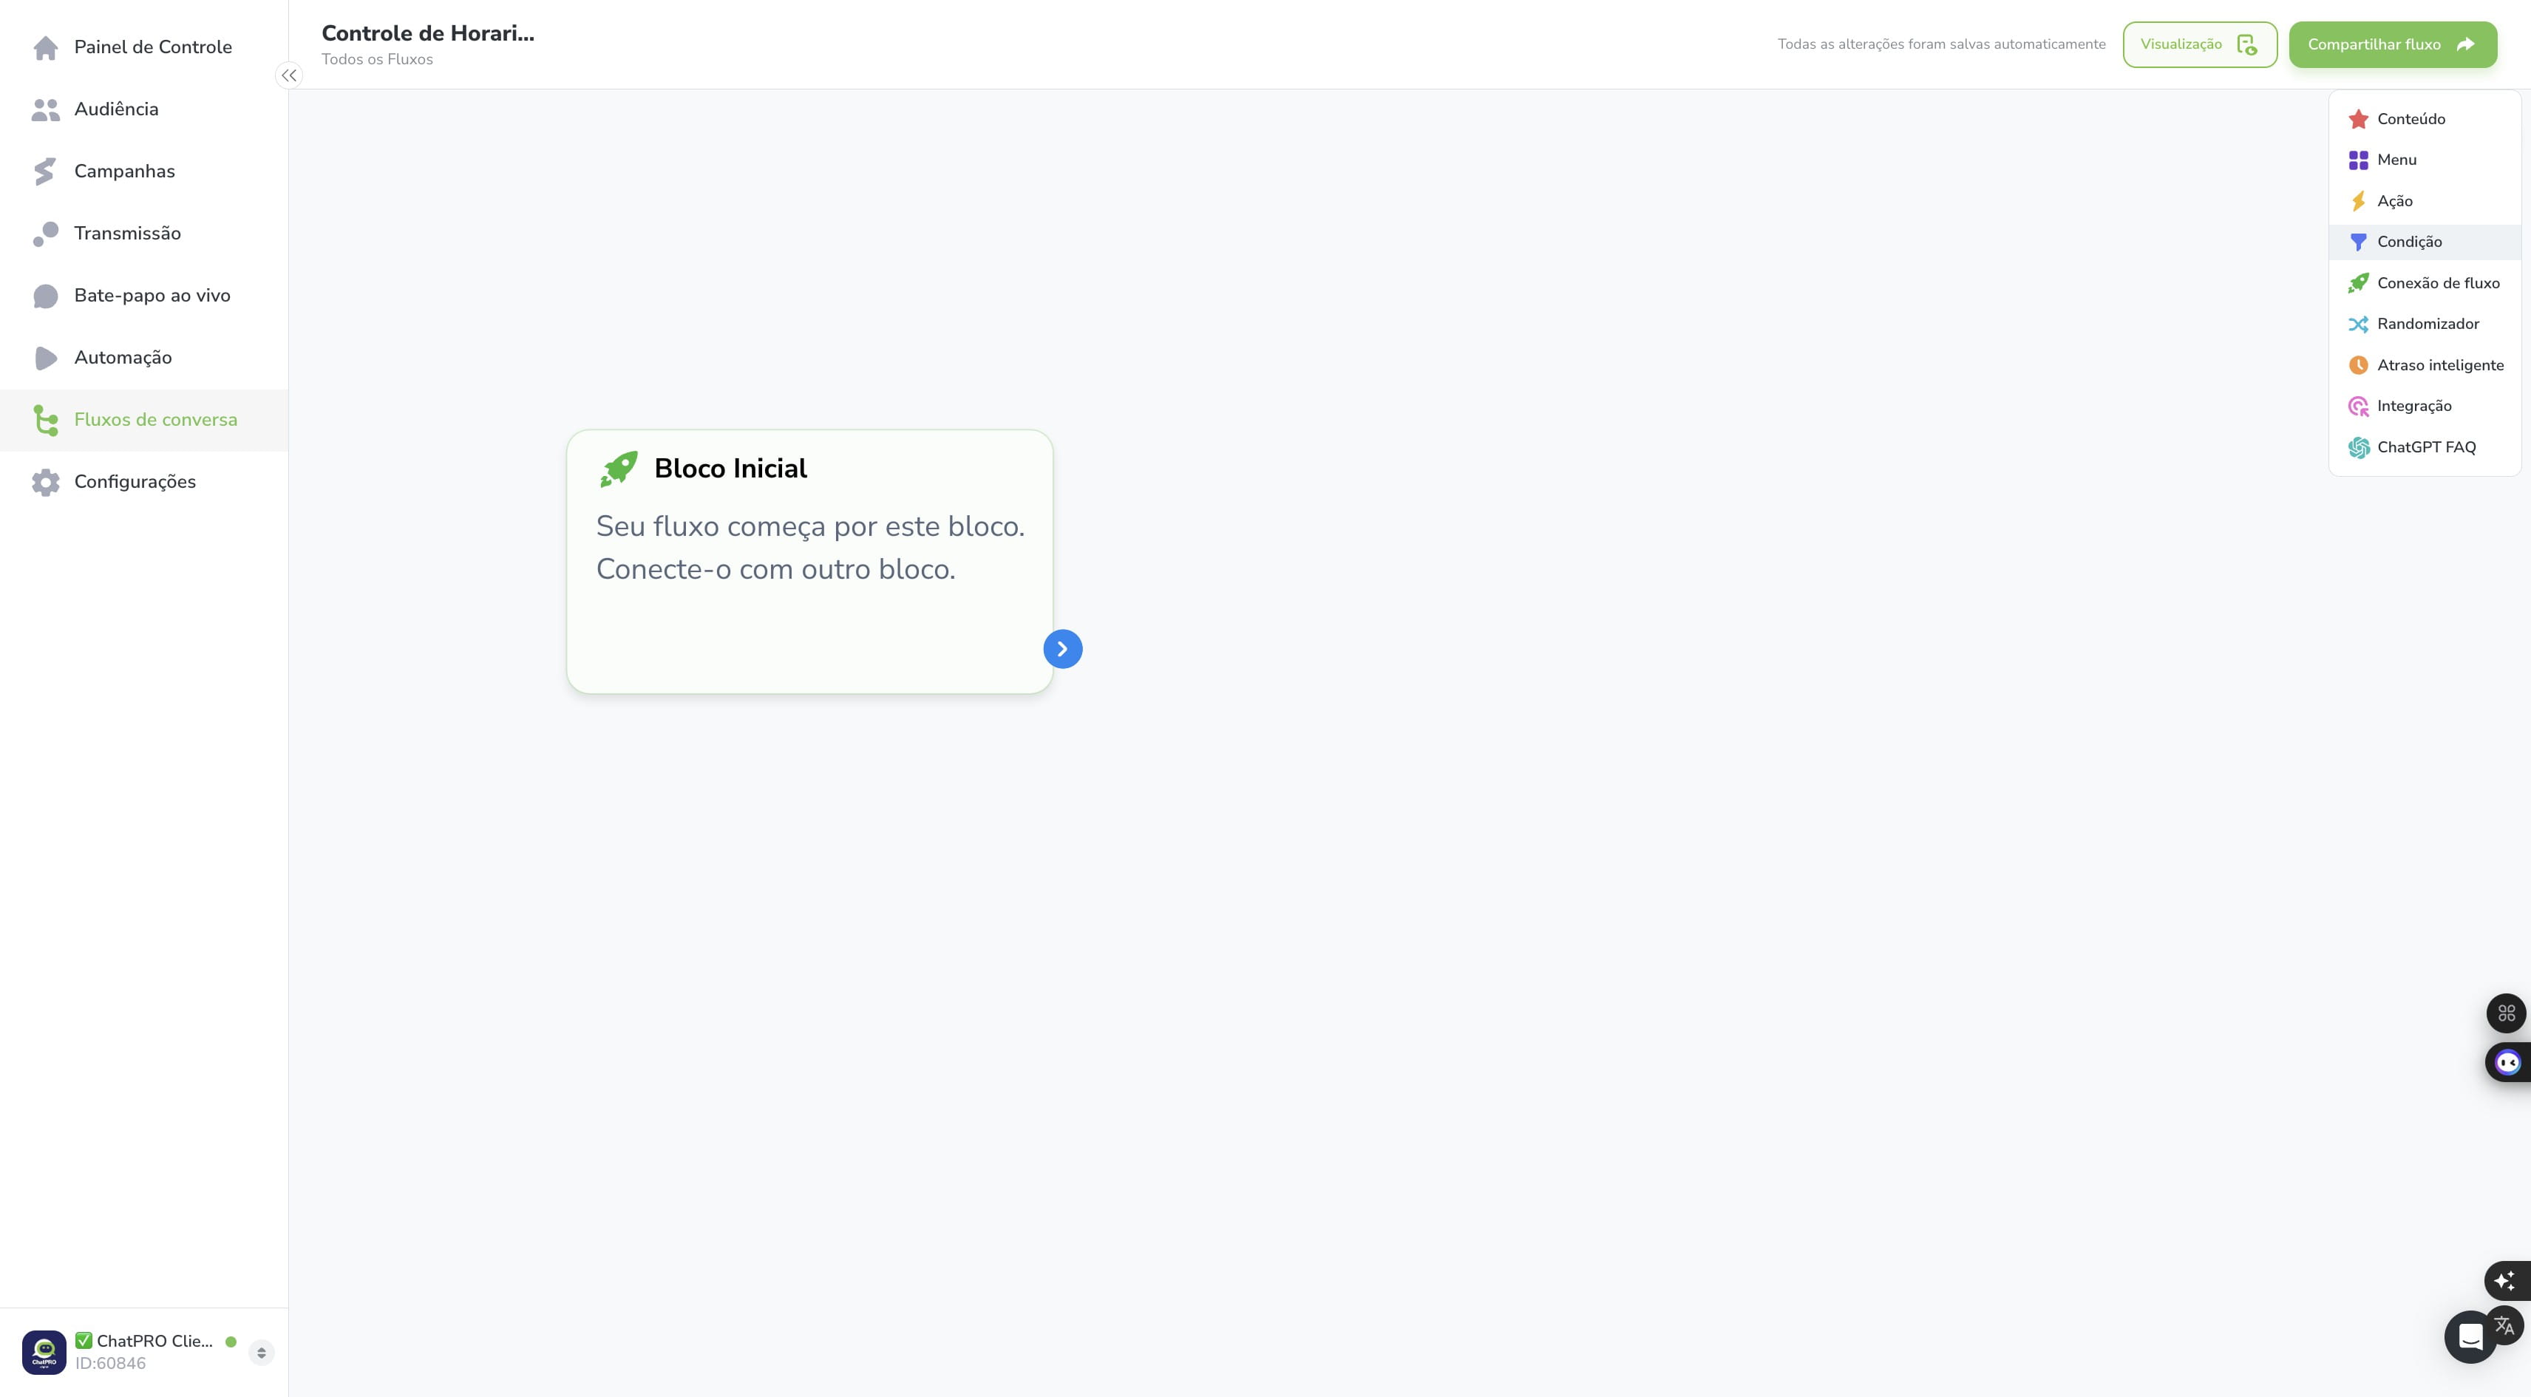This screenshot has width=2531, height=1397.
Task: Add a ChatGPT FAQ block
Action: click(2424, 447)
